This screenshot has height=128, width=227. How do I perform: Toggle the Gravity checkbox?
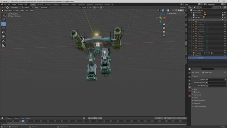point(194,92)
